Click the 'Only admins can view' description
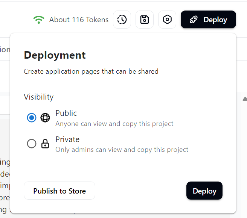This screenshot has width=247, height=218. pos(122,150)
